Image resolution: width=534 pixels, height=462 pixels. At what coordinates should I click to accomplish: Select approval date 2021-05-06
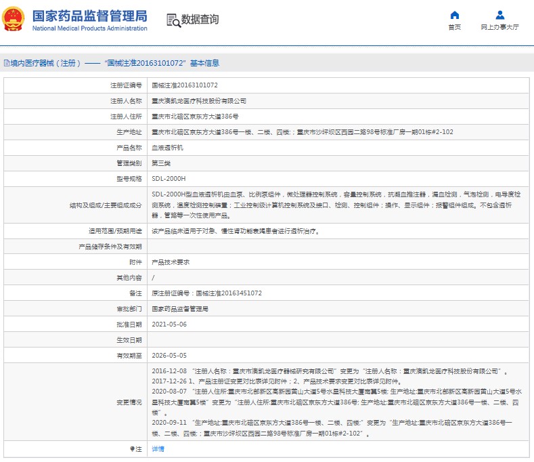(x=169, y=324)
